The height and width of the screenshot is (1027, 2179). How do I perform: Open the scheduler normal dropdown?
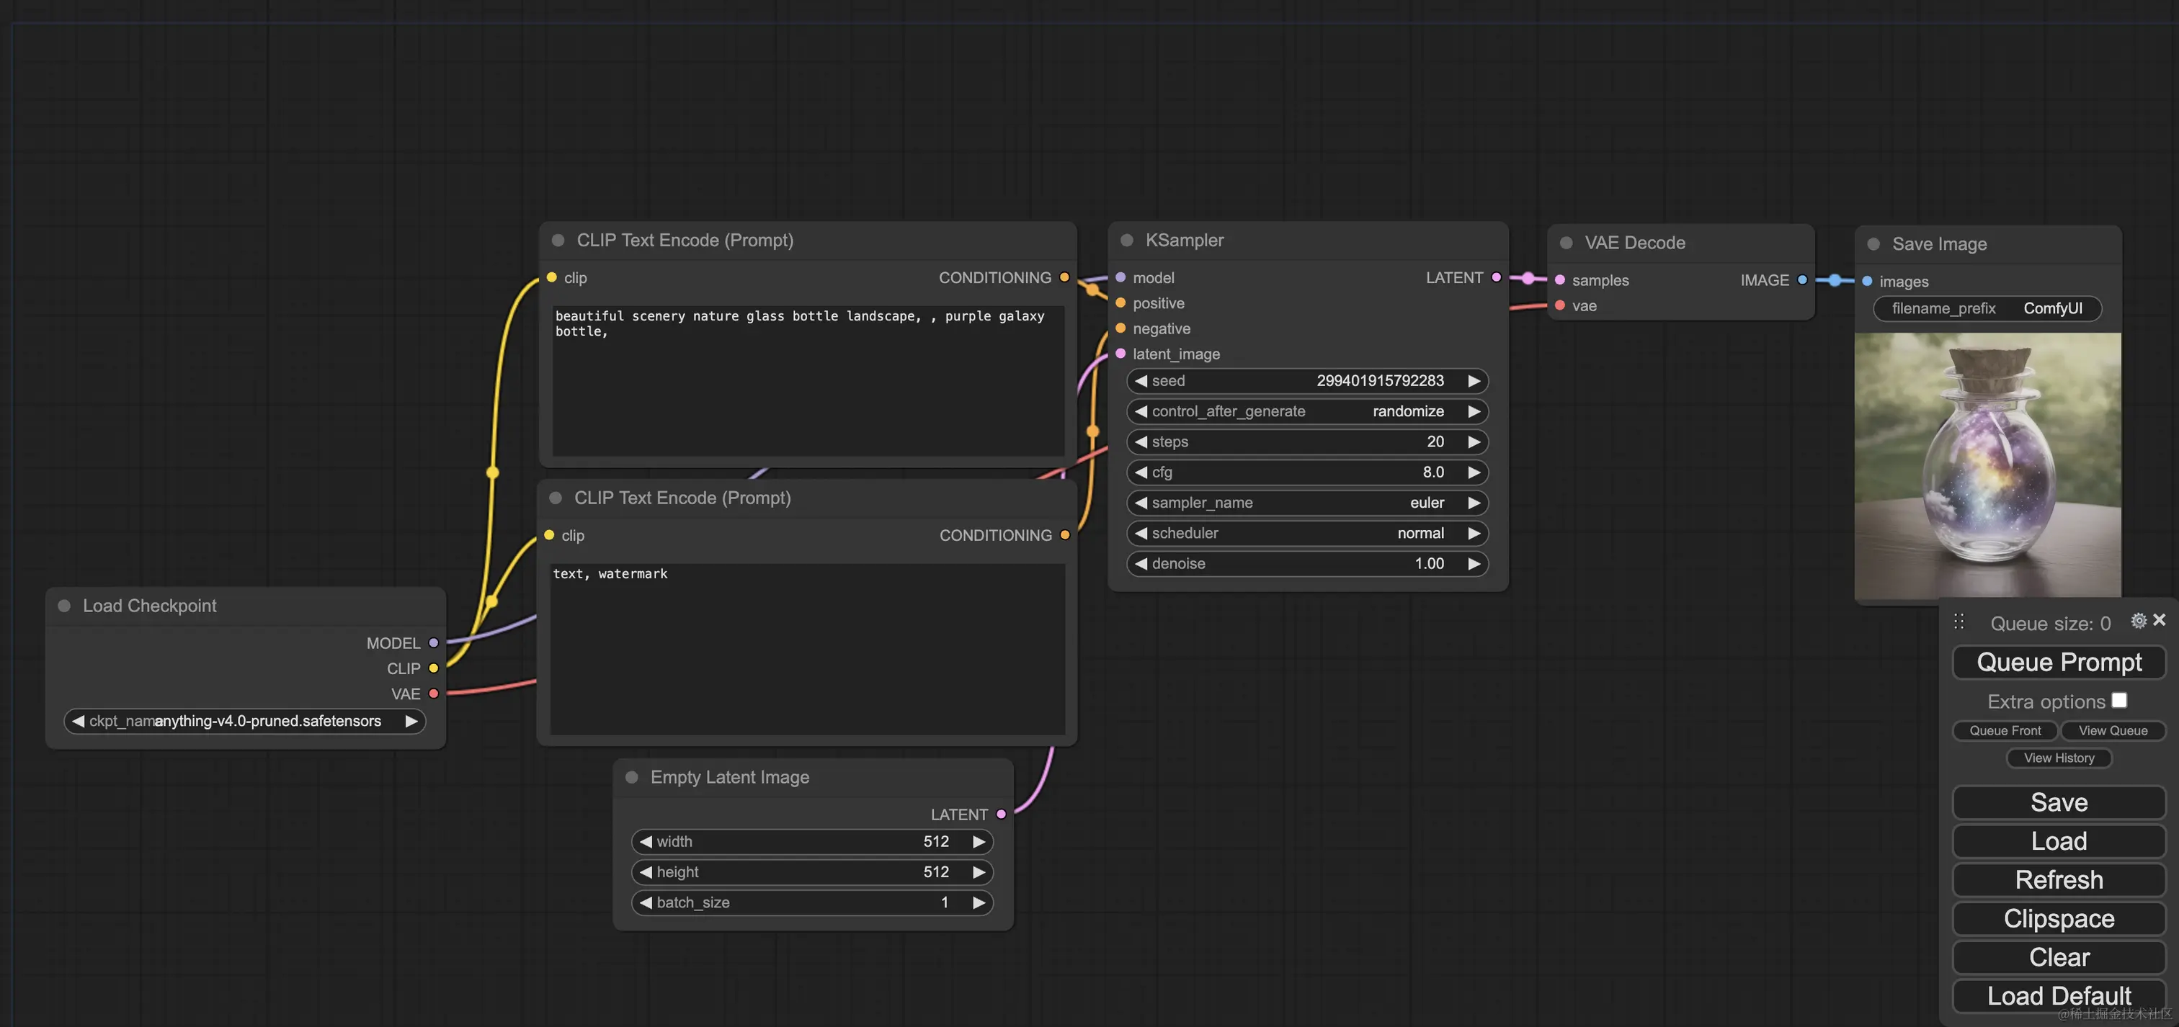1307,534
